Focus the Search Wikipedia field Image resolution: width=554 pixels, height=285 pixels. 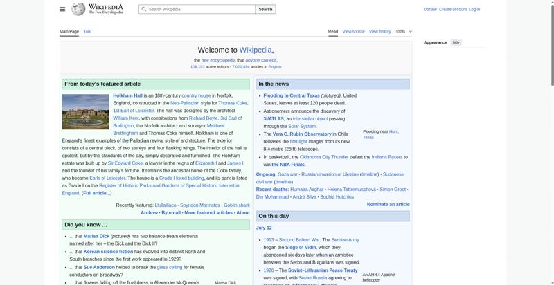tap(197, 9)
